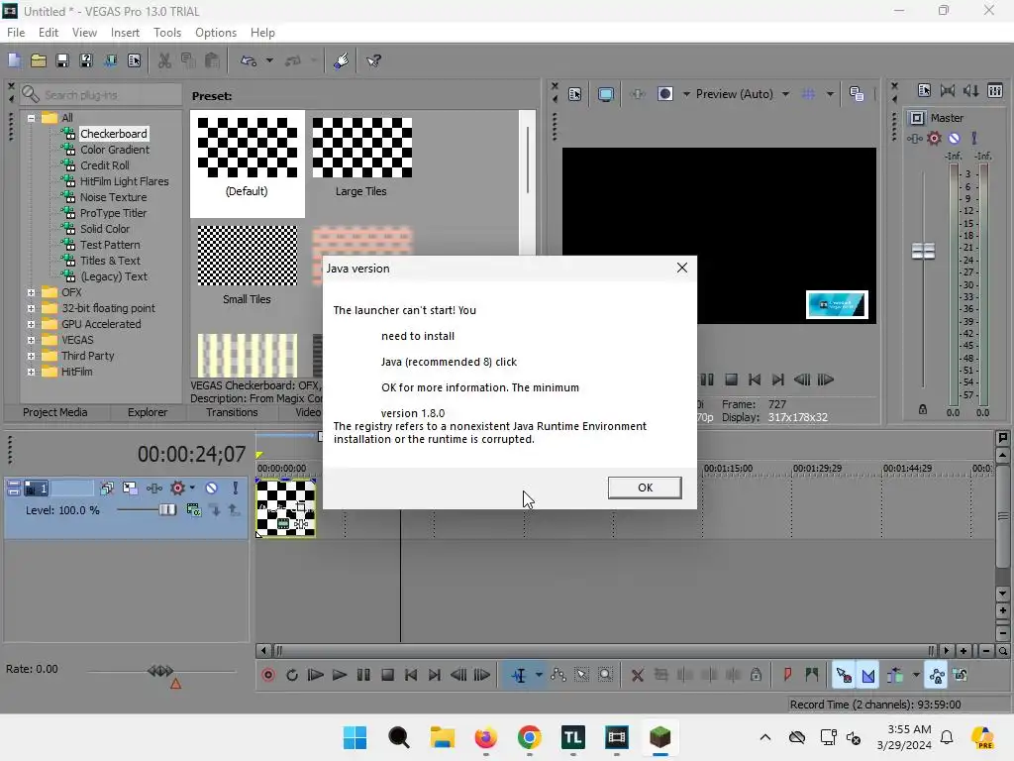Mute track 1 with the mute icon
The height and width of the screenshot is (761, 1014).
pos(212,488)
